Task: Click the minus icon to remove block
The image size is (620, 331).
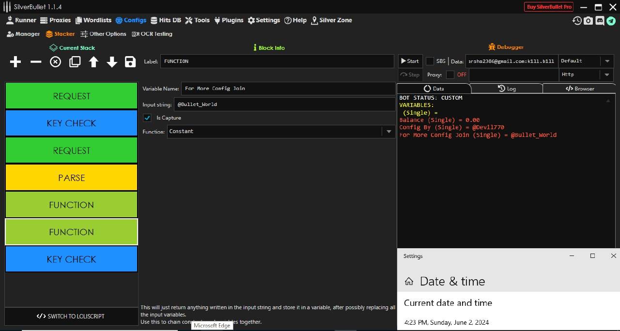Action: 36,62
